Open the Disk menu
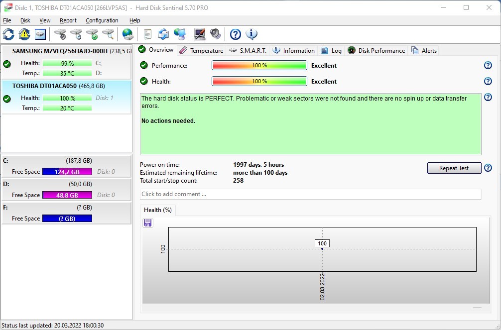The image size is (501, 330). [x=25, y=20]
